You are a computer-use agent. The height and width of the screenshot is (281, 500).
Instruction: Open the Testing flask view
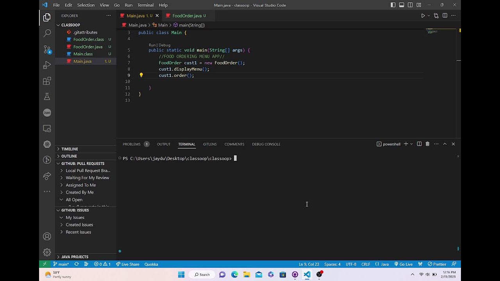tap(47, 96)
